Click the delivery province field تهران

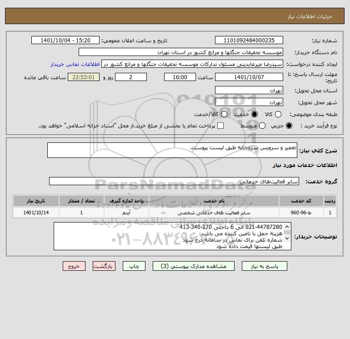click(249, 90)
